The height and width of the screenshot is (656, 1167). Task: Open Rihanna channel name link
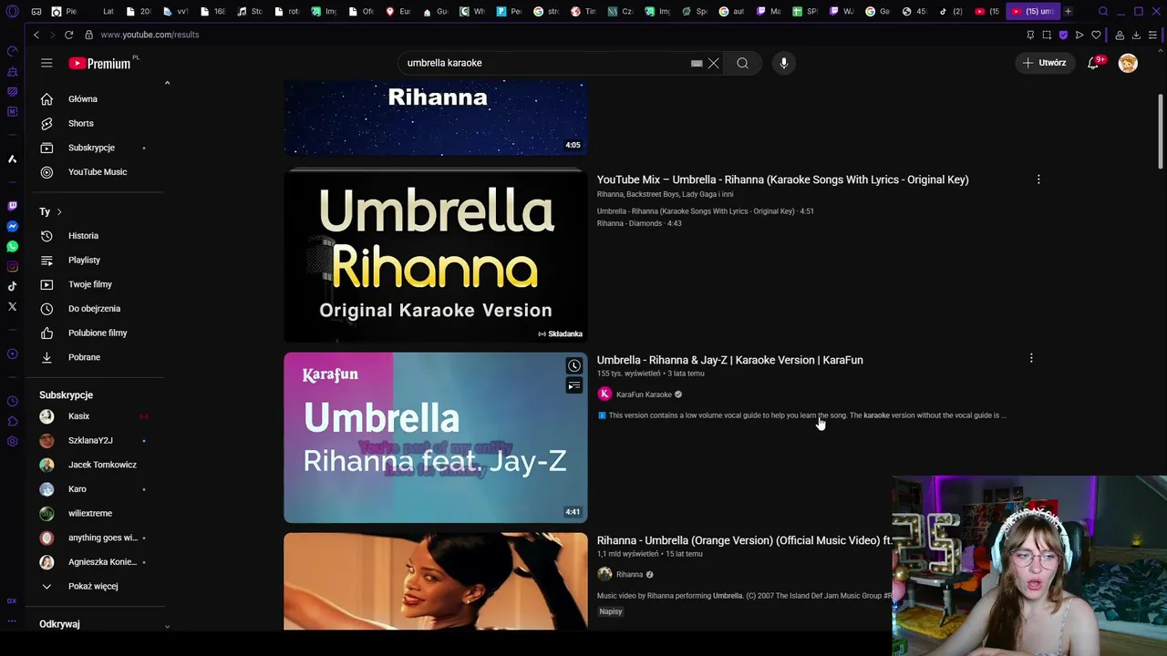tap(629, 575)
